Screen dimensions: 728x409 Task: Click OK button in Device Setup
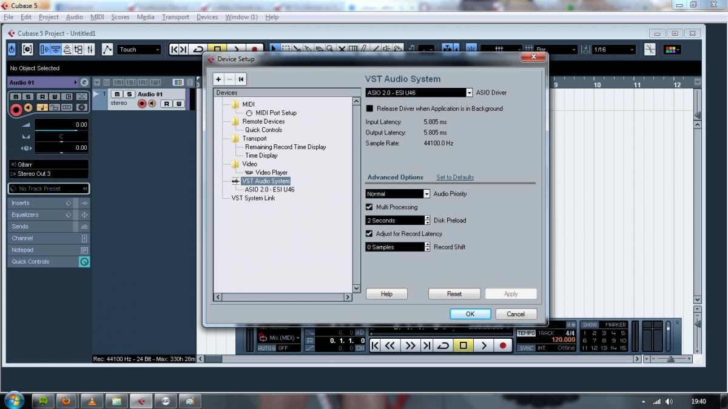pyautogui.click(x=470, y=314)
